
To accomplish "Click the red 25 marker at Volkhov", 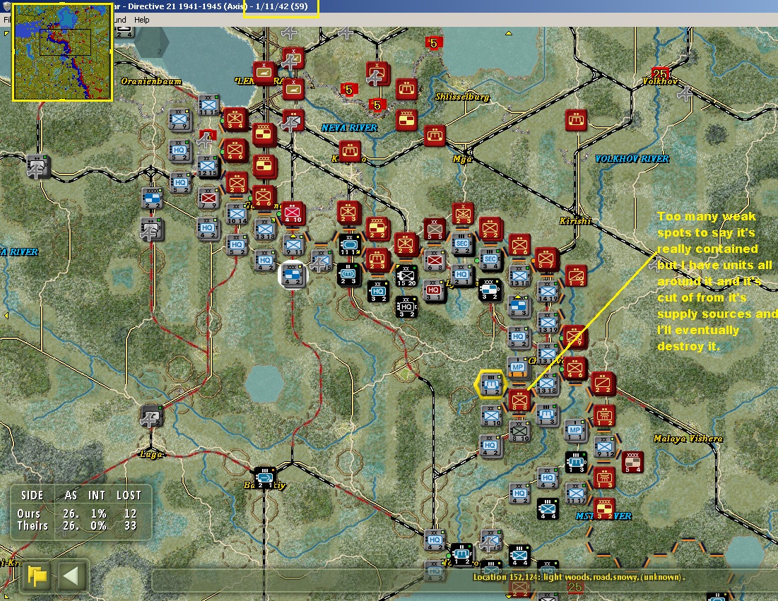I will point(660,73).
